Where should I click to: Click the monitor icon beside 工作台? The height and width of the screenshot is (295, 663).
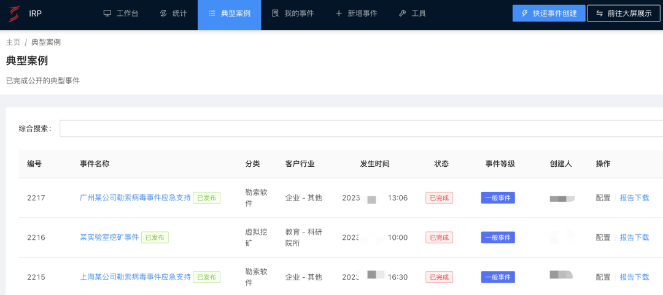107,13
